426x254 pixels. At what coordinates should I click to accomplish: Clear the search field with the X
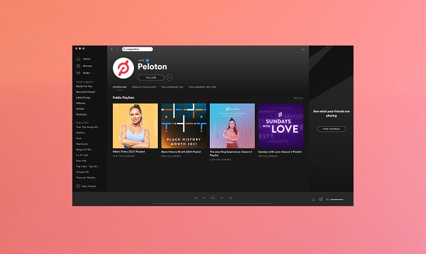[150, 49]
